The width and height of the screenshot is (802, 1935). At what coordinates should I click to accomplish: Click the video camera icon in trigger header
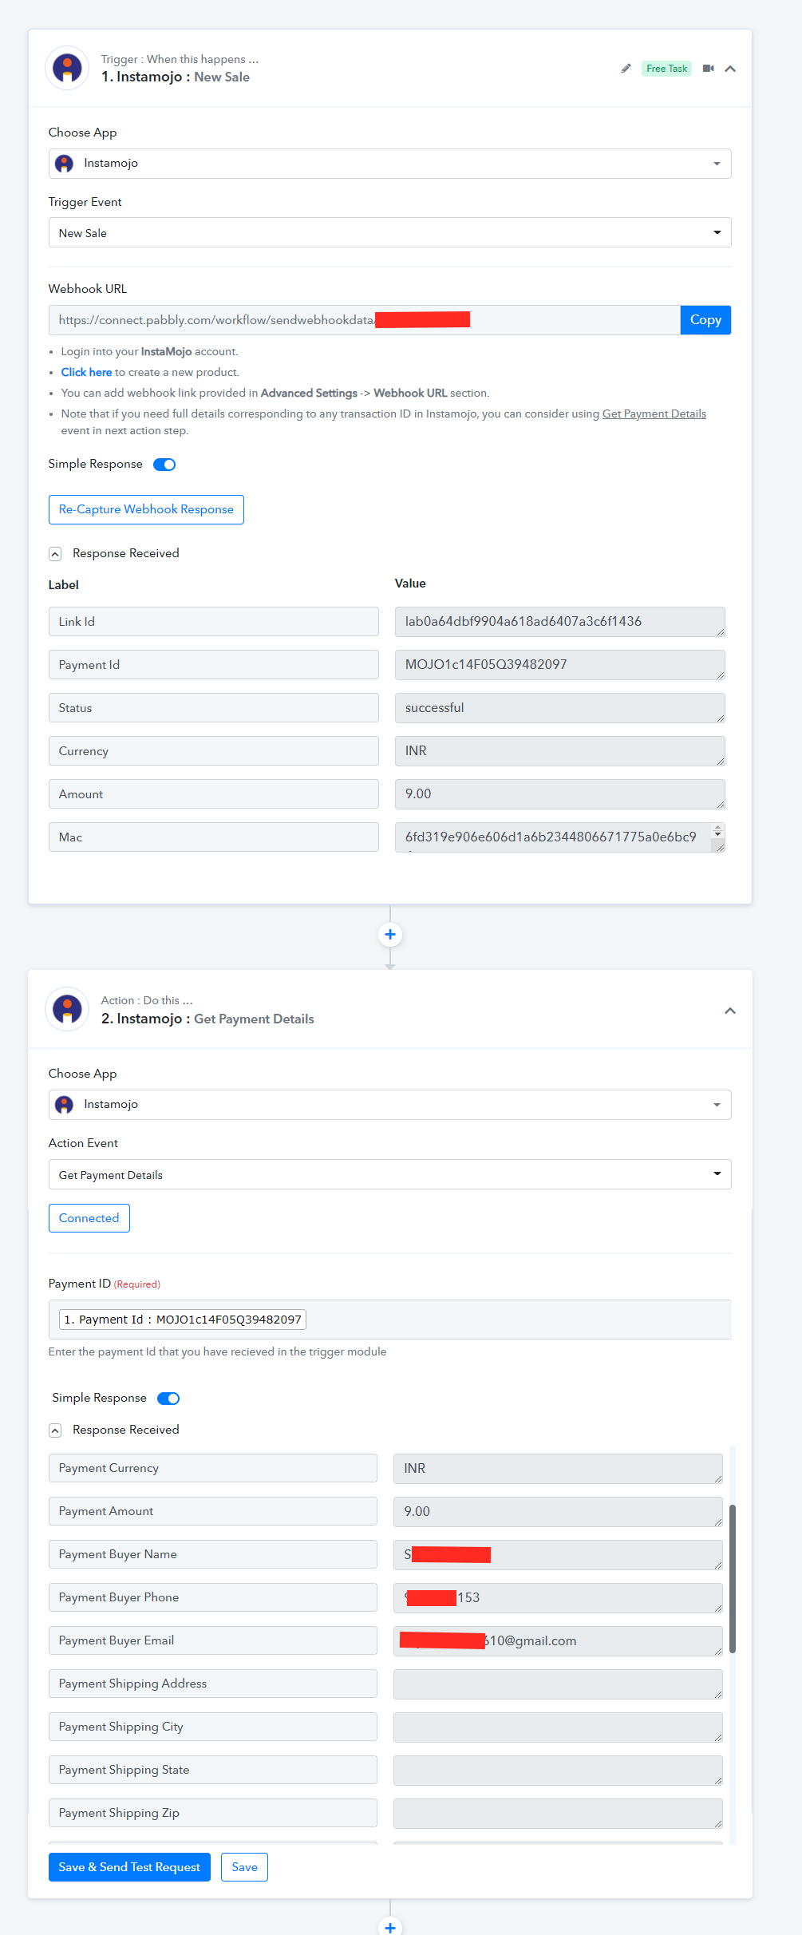tap(708, 69)
